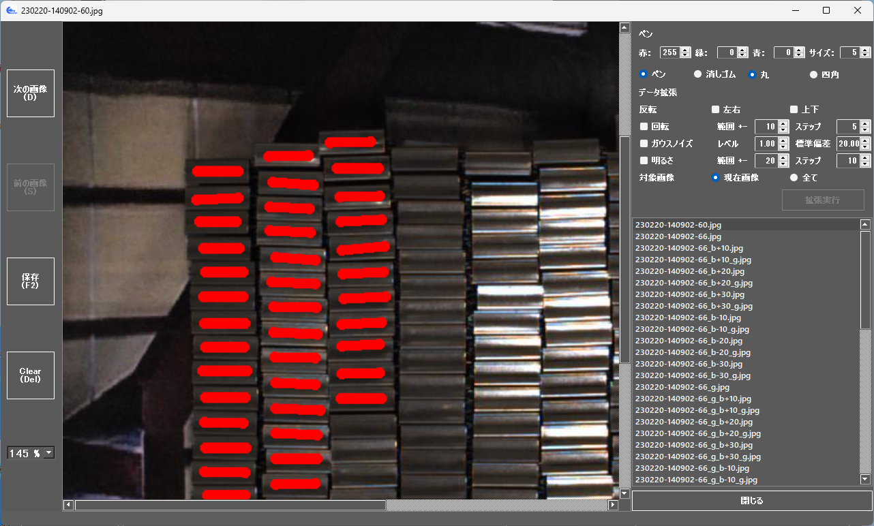Close the dialog with 閉じる button
This screenshot has height=526, width=874.
tap(752, 501)
